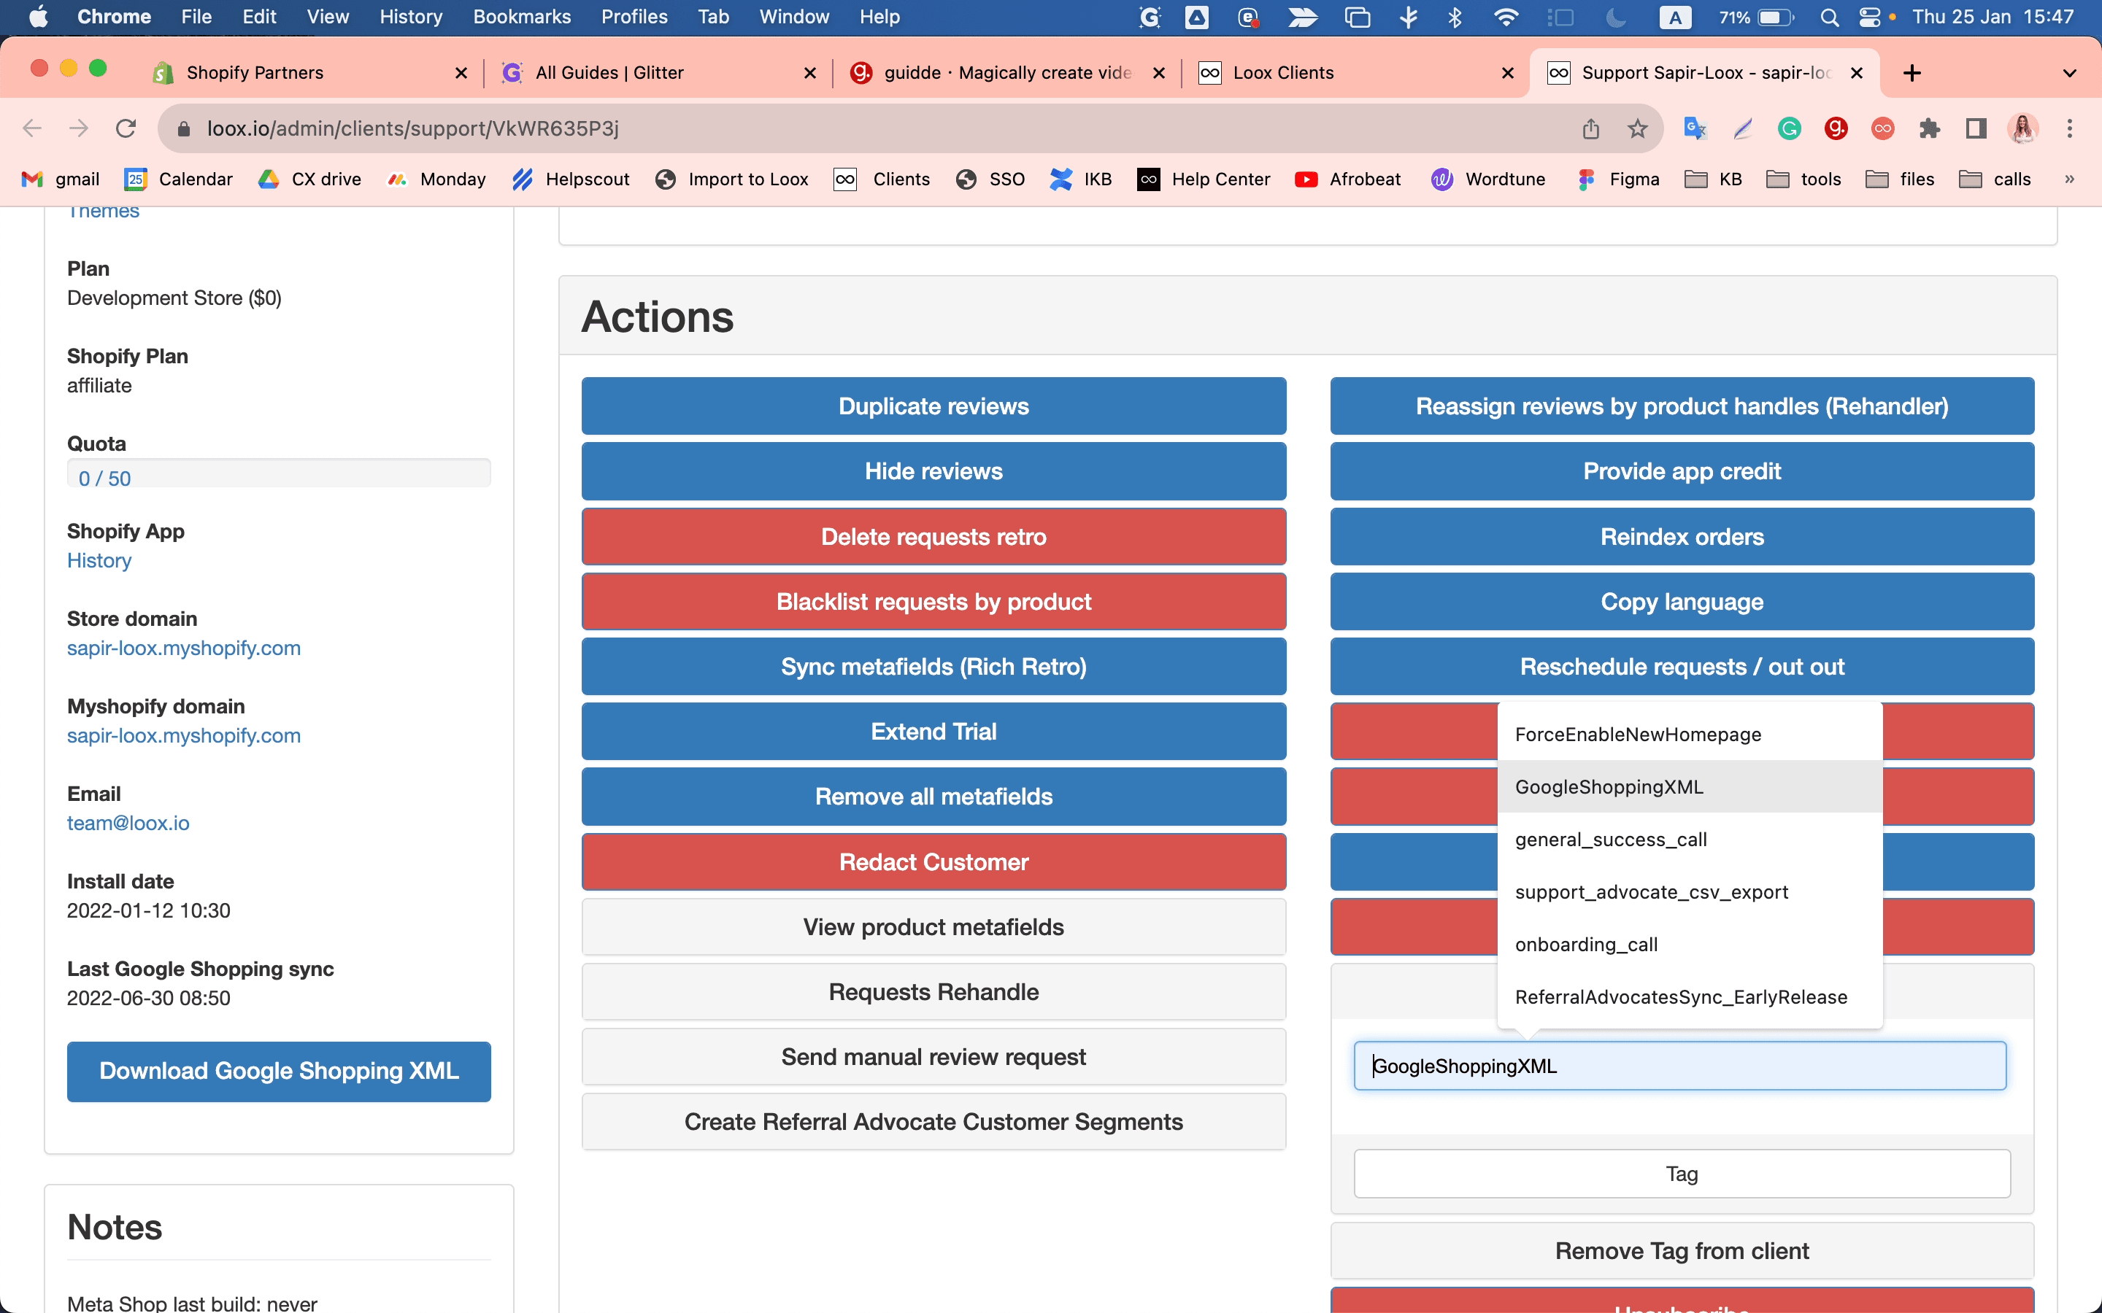Select ForceEnableNewHomepage from tag suggestions
2102x1313 pixels.
[x=1690, y=735]
